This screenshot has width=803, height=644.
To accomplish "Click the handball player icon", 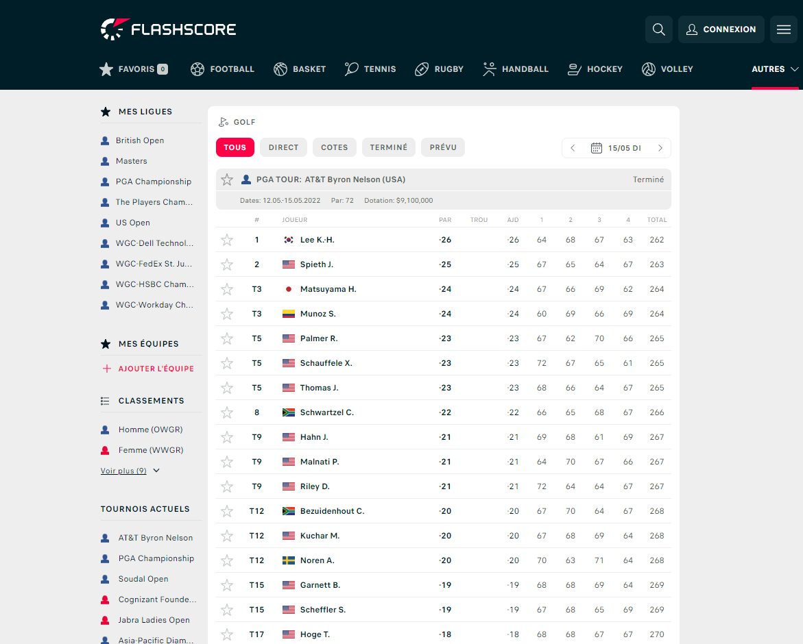I will point(490,69).
